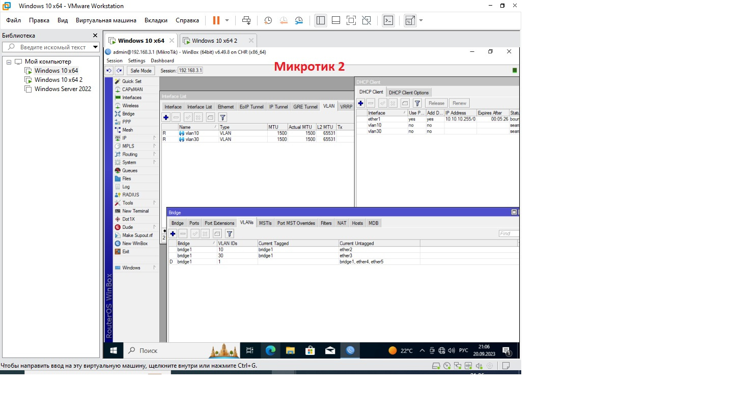732x417 pixels.
Task: Switch to Ethernet tab in Interface List
Action: click(x=226, y=107)
